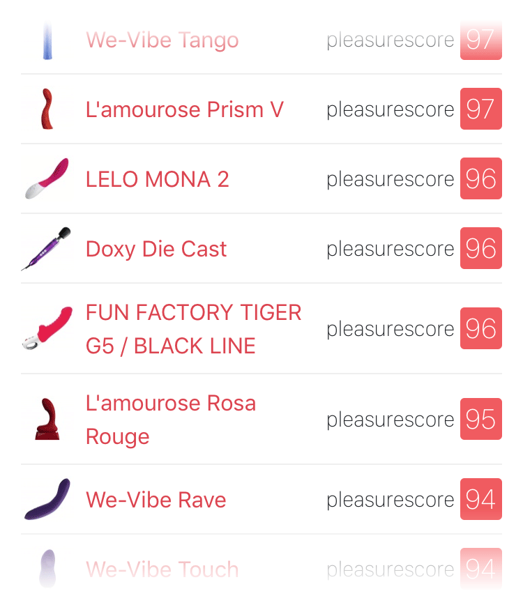
Task: Click the We-Vibe Touch thumbnail
Action: coord(47,568)
